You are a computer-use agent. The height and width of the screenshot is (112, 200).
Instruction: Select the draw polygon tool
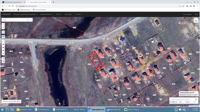(x=3, y=44)
